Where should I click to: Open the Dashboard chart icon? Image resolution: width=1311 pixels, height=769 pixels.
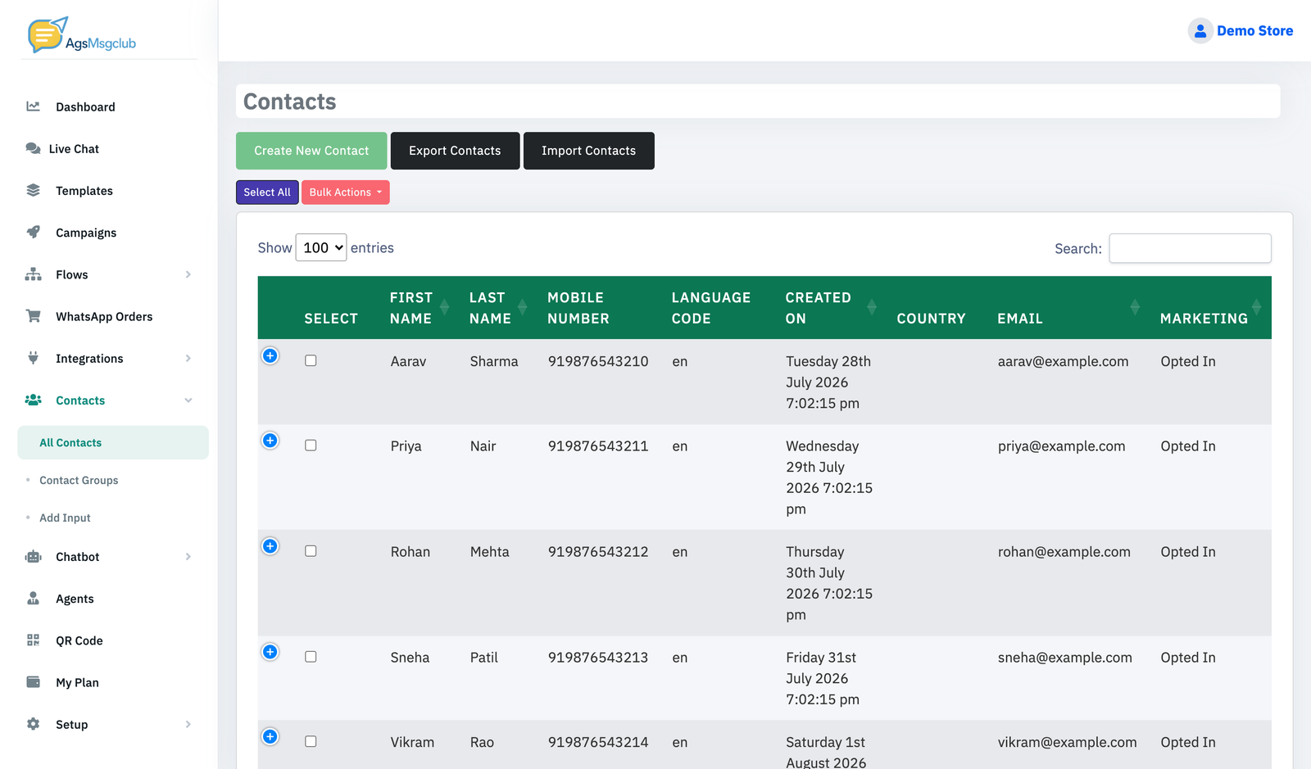33,106
